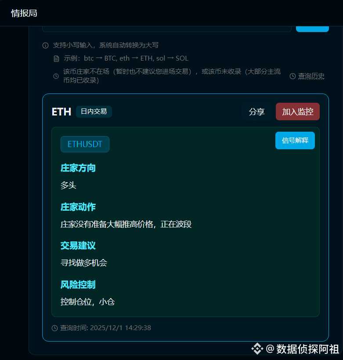Click the 分享 share button
This screenshot has width=343, height=360.
256,112
